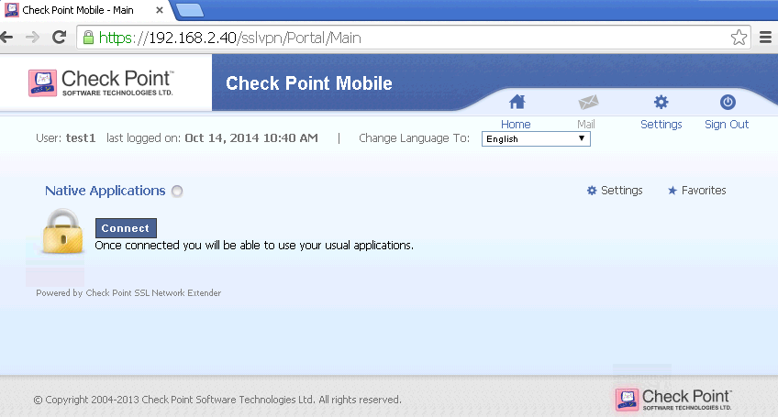Click the URL address bar field
The height and width of the screenshot is (417, 778).
coord(412,38)
